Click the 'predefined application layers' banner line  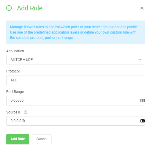tap(73, 32)
